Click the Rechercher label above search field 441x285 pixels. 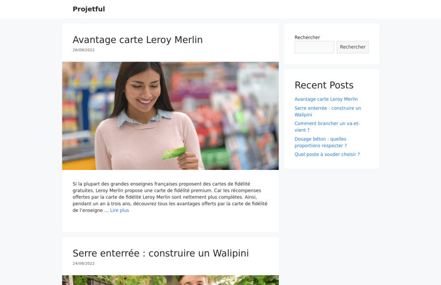(307, 37)
